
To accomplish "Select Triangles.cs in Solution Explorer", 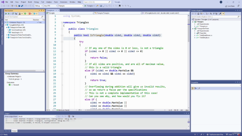I will 203,26.
